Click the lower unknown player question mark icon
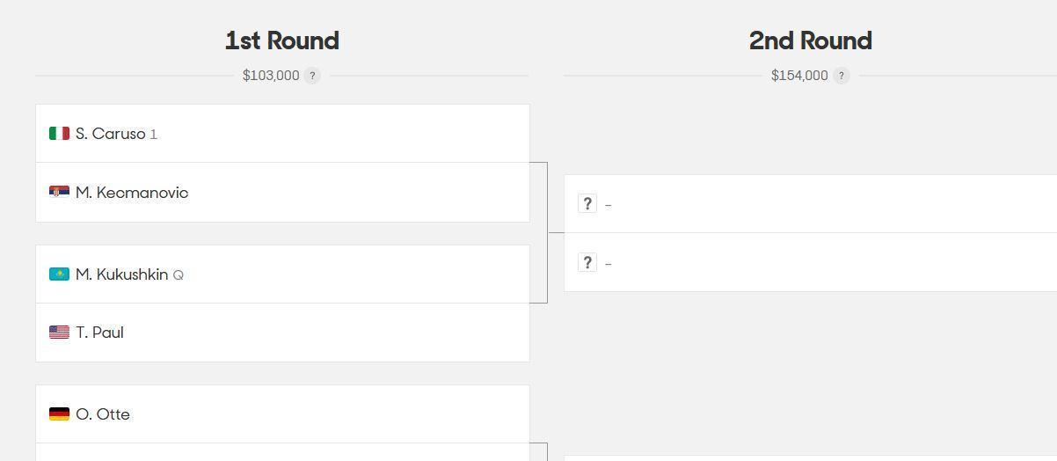The height and width of the screenshot is (461, 1057). click(587, 262)
